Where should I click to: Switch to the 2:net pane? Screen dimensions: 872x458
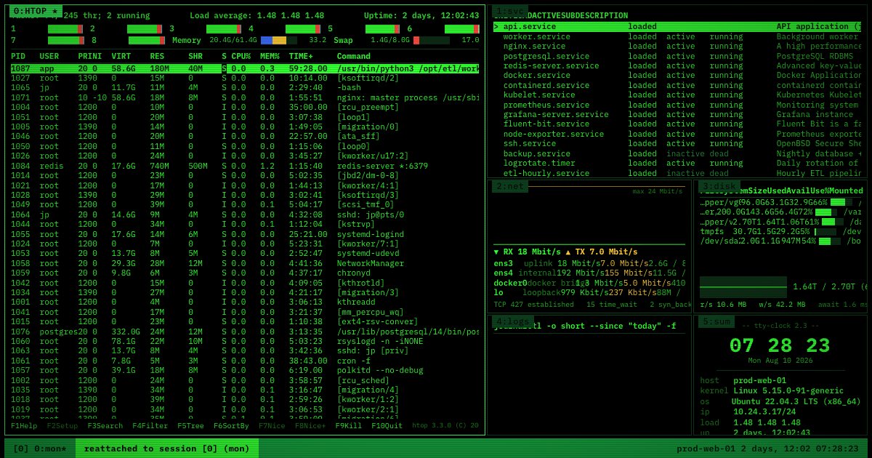[x=510, y=186]
